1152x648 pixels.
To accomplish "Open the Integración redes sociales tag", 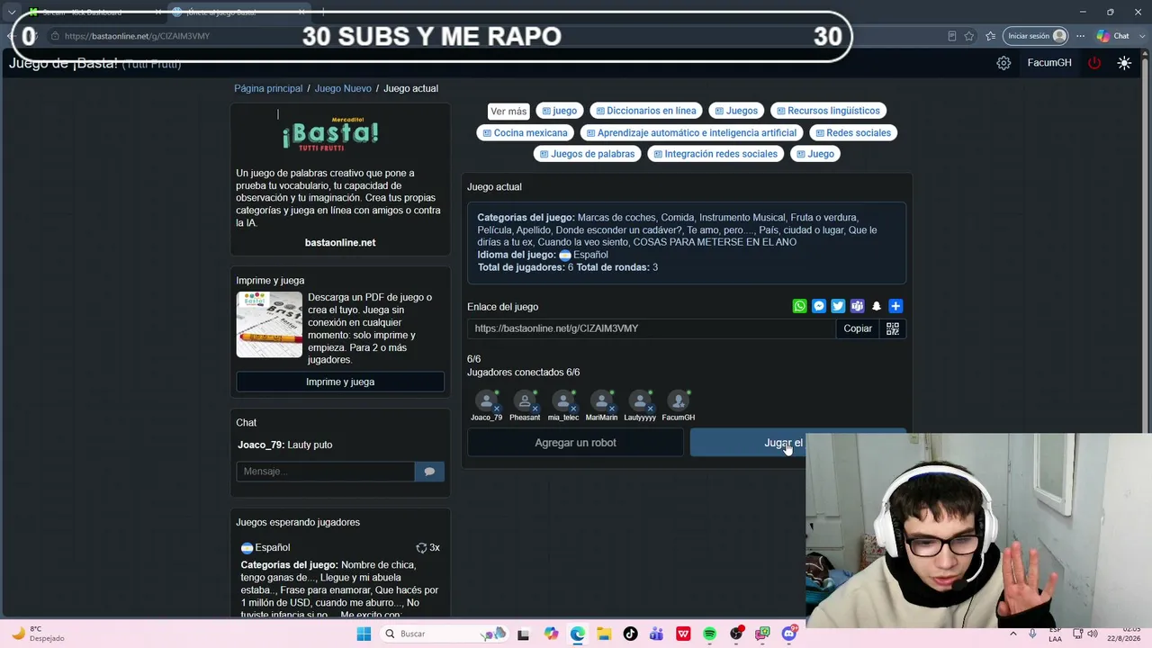I will (x=715, y=154).
